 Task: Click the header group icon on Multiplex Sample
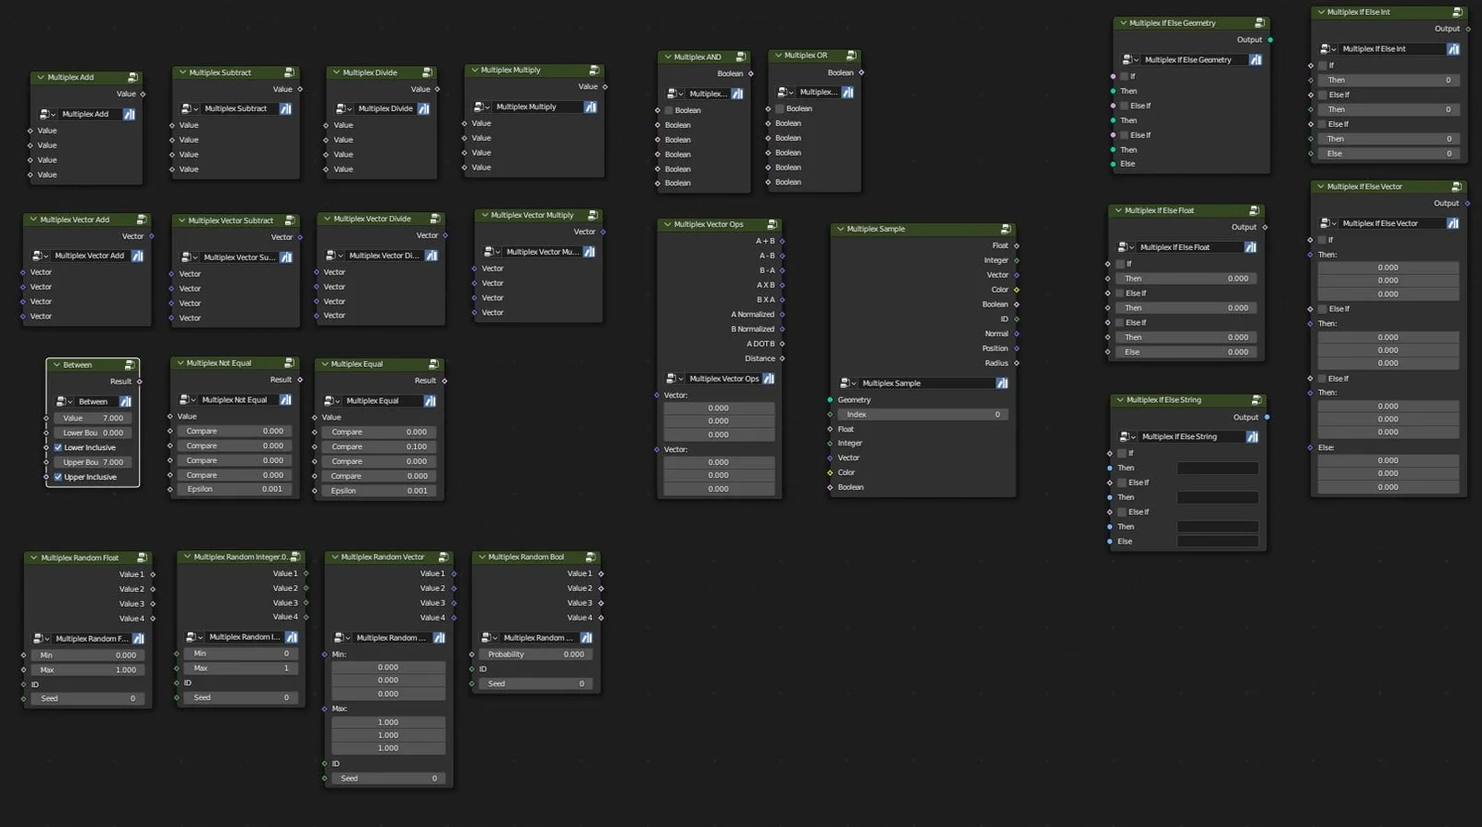click(x=1005, y=230)
